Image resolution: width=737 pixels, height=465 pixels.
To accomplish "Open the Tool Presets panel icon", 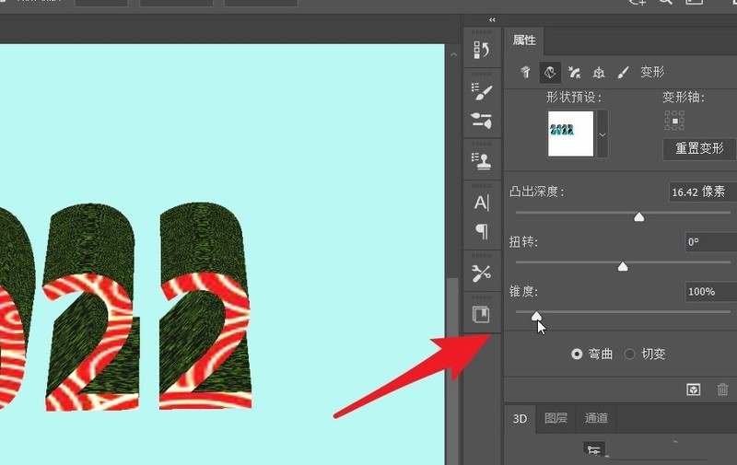I will click(482, 273).
